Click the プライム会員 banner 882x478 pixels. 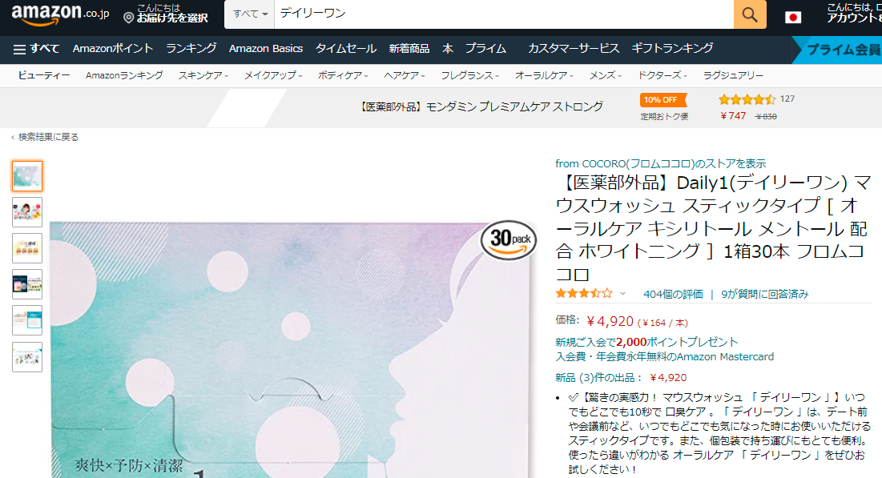[837, 50]
